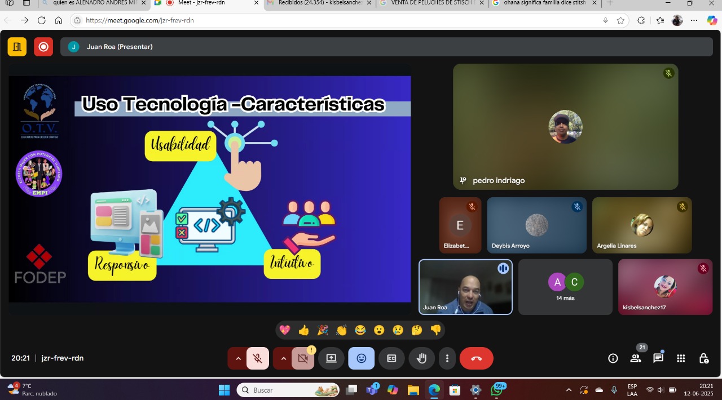722x400 pixels.
Task: Click the raise hand button
Action: [x=421, y=358]
